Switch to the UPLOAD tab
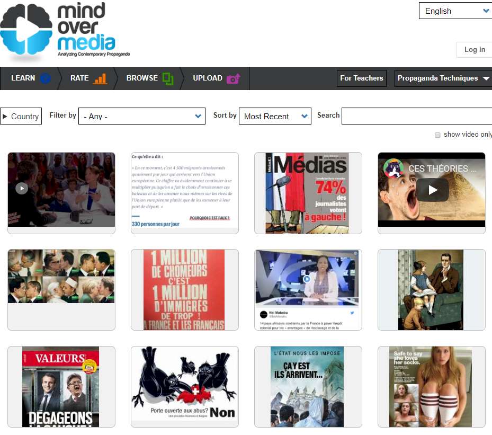 (x=207, y=78)
